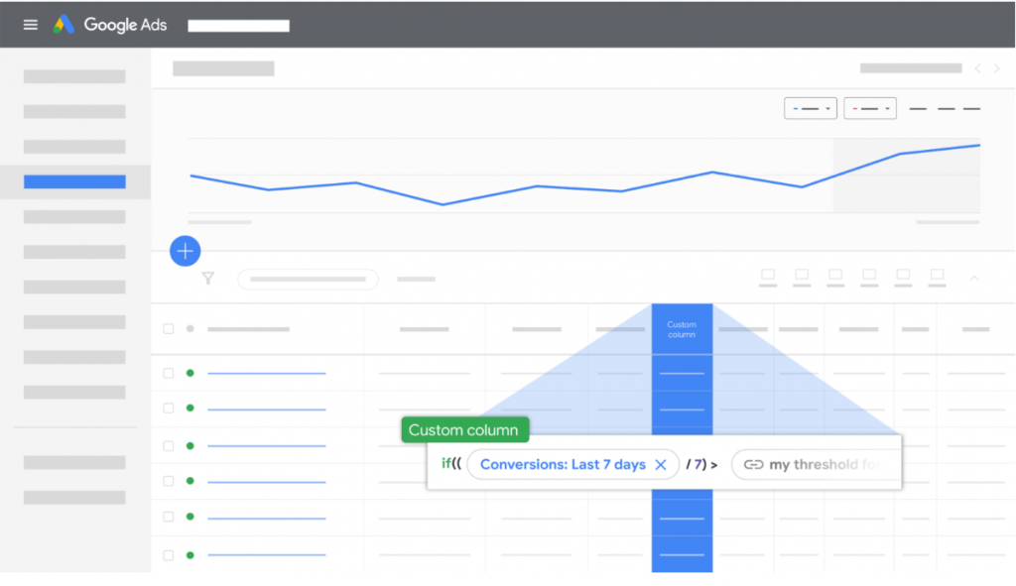
Task: Collapse the table toolbar with the chevron
Action: click(x=974, y=279)
